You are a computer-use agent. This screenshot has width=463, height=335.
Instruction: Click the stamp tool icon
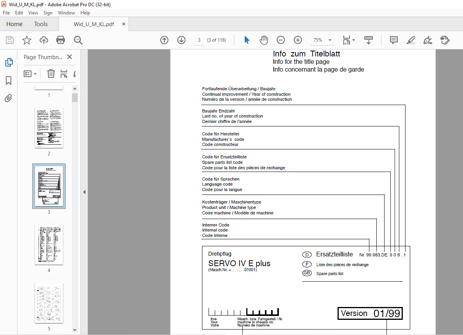pos(445,40)
